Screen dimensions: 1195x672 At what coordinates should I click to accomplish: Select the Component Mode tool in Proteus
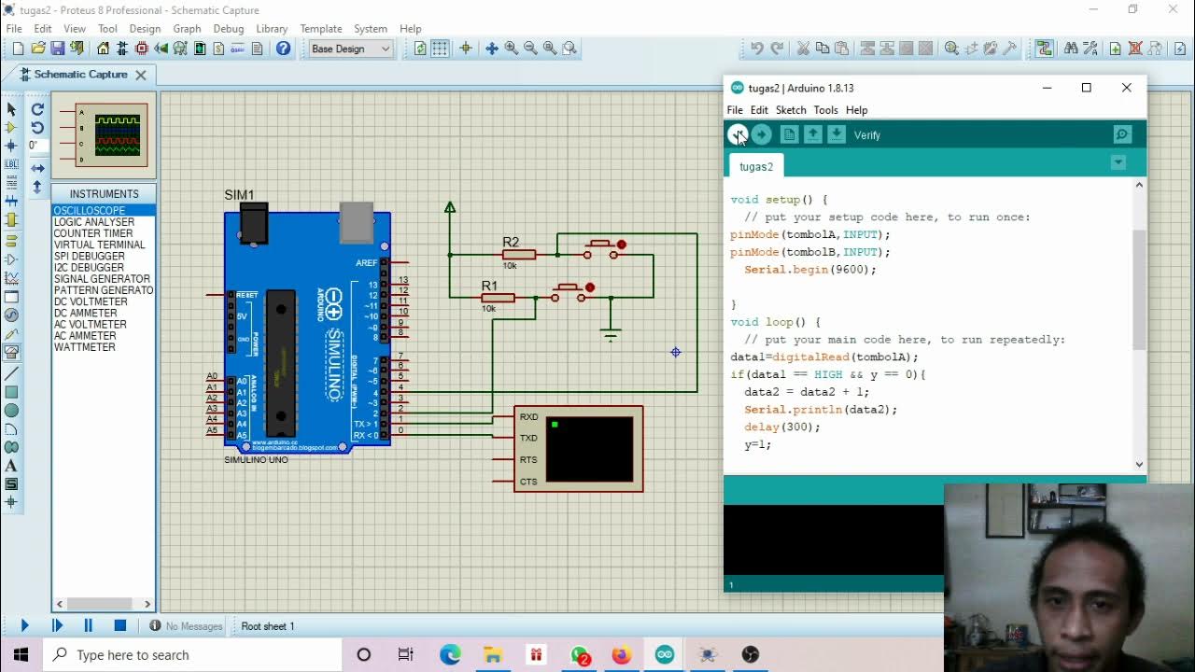tap(11, 127)
